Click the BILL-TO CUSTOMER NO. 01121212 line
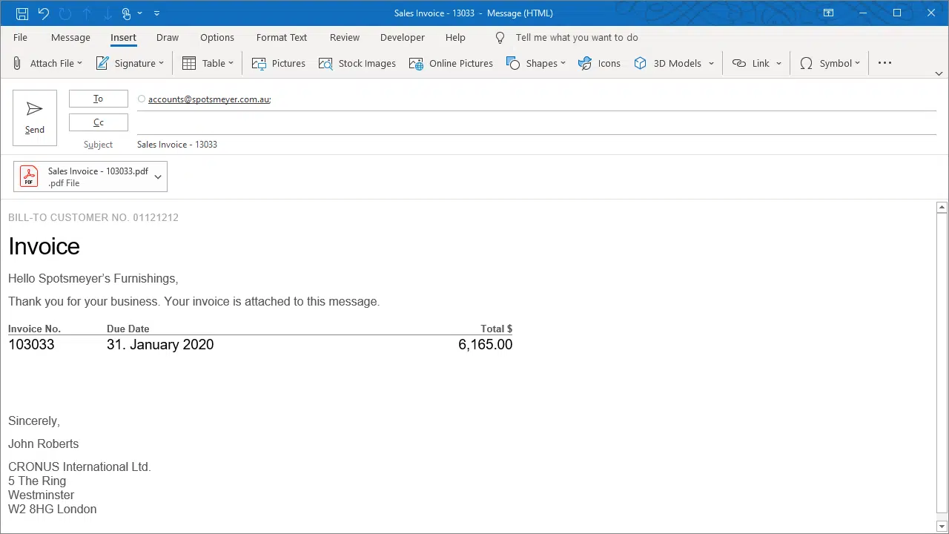 pos(93,217)
